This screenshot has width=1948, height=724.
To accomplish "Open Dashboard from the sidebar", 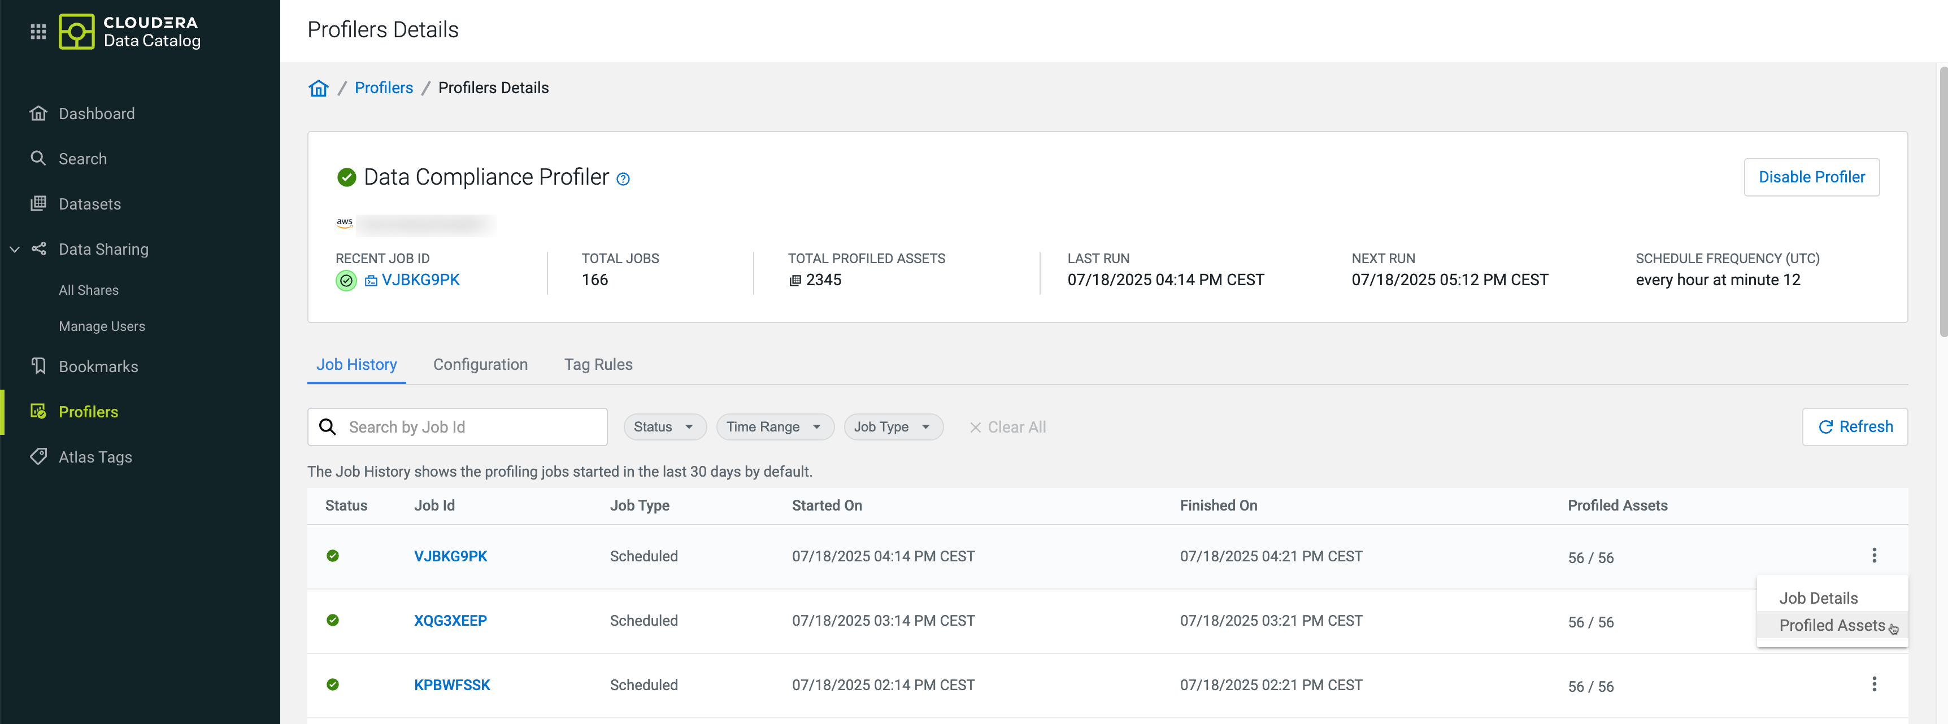I will click(96, 114).
